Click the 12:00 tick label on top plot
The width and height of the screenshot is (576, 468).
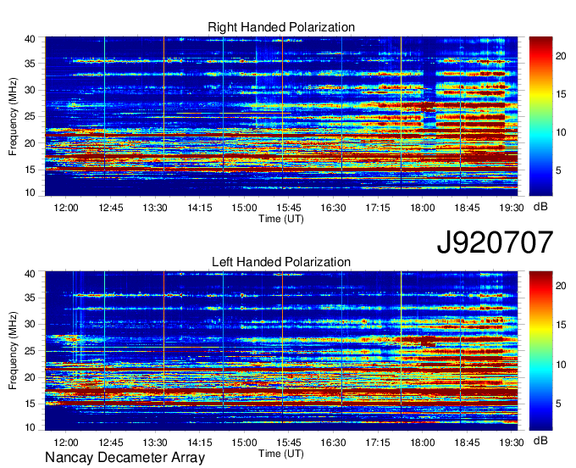pyautogui.click(x=66, y=208)
